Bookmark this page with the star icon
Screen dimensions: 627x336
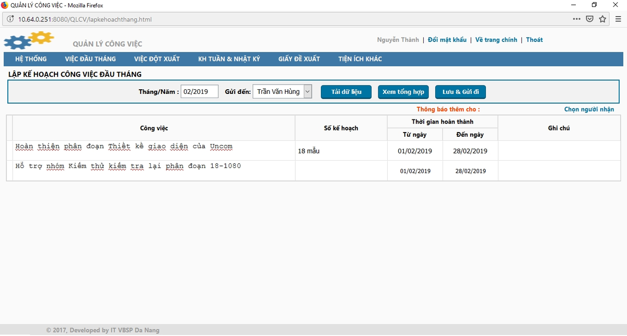[x=602, y=19]
